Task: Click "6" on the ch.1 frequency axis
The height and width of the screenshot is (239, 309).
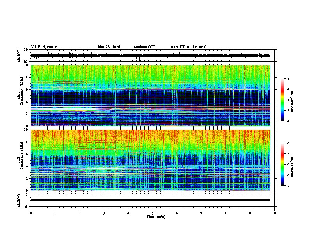Action: tap(27, 89)
